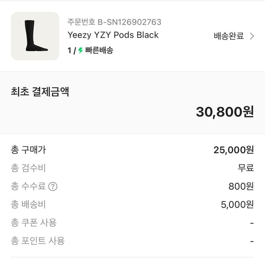Click the 무료 inspection fee value
This screenshot has height=265, width=265.
click(246, 168)
